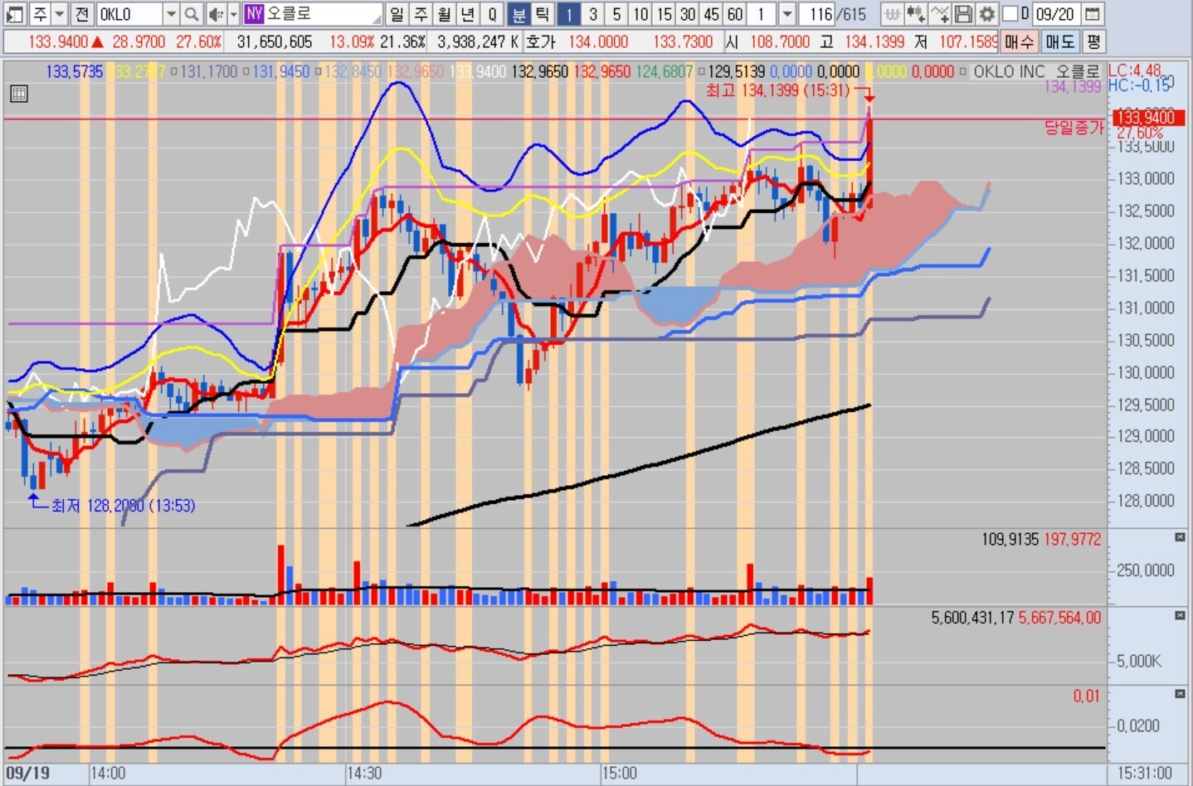The width and height of the screenshot is (1193, 786).
Task: Click the 109,9135 volume indicator value
Action: point(1010,540)
